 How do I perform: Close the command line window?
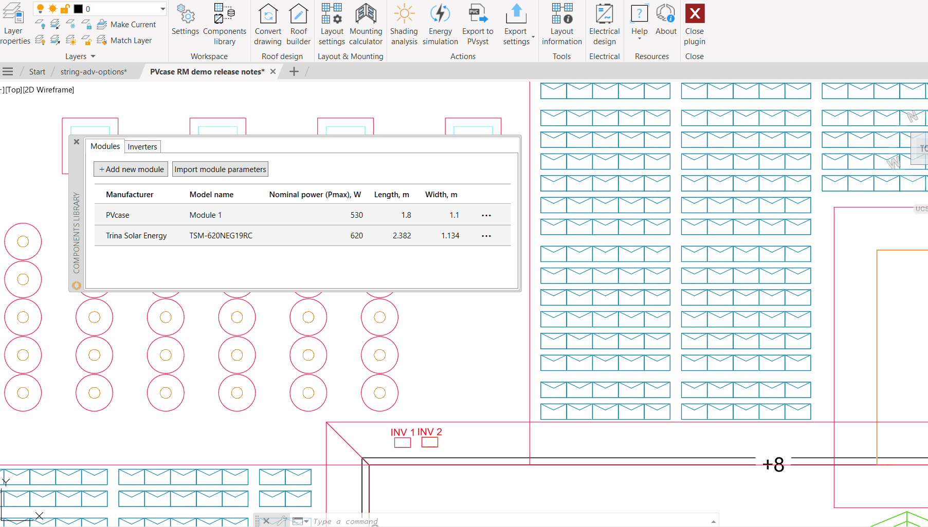click(266, 521)
